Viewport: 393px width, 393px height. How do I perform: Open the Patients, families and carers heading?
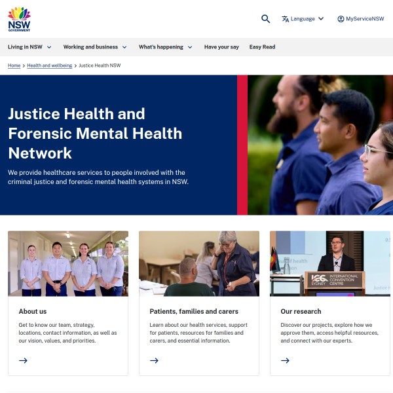[194, 311]
